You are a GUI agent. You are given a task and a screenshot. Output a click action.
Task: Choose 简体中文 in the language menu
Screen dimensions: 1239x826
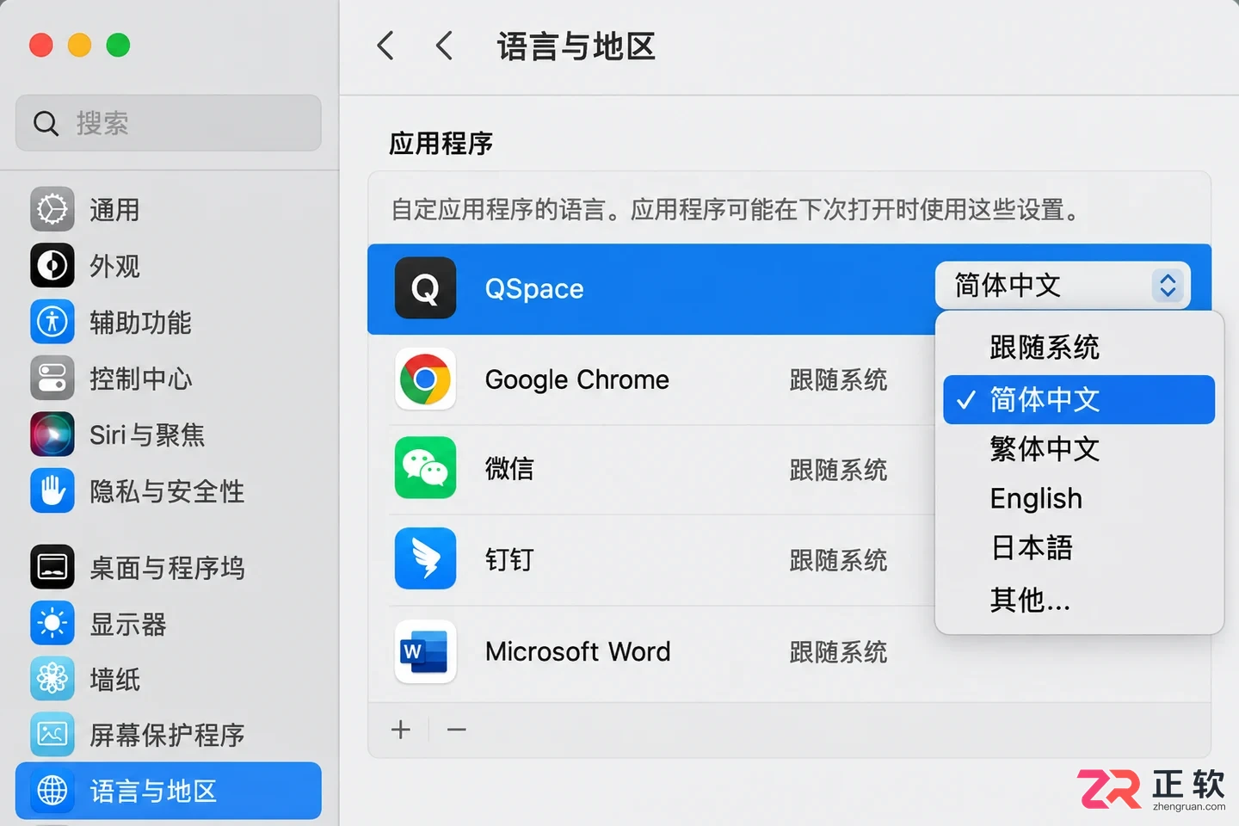(1079, 399)
